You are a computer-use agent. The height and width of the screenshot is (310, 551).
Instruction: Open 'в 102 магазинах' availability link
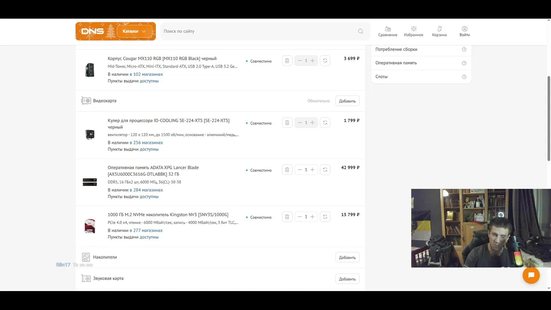(146, 74)
